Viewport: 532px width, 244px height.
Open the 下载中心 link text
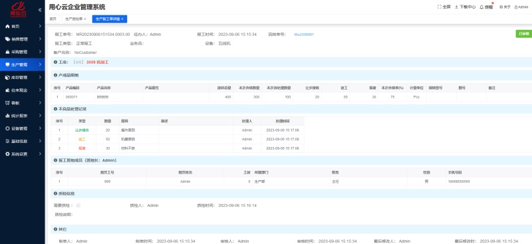(x=468, y=7)
